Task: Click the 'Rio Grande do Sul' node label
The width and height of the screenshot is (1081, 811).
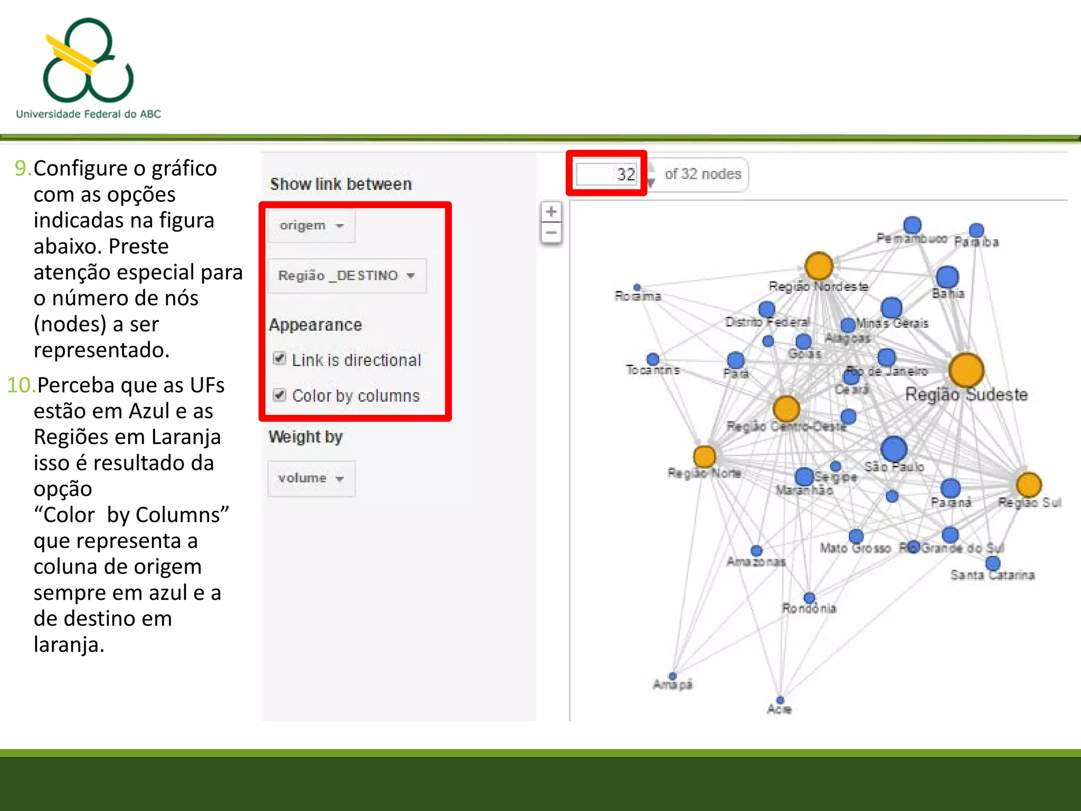Action: 952,548
